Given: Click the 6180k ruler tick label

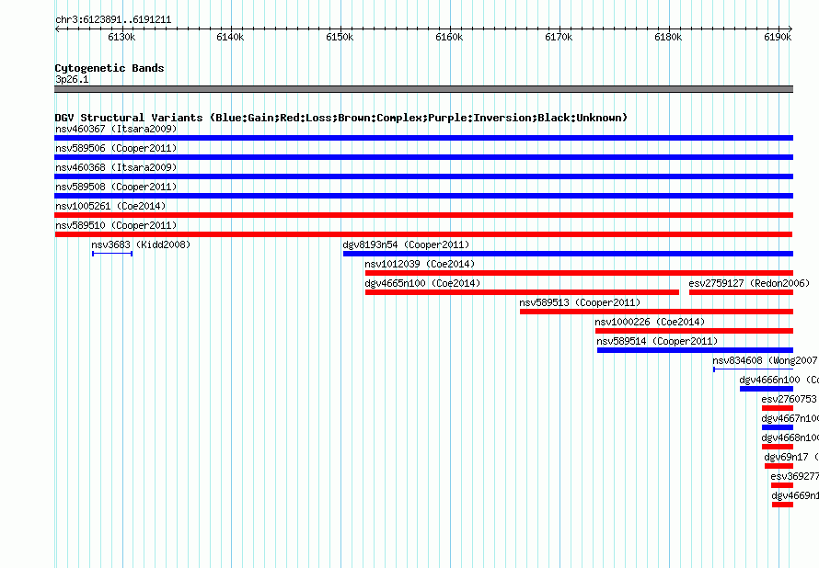Looking at the screenshot, I should [668, 37].
